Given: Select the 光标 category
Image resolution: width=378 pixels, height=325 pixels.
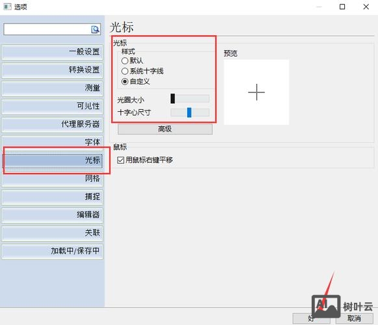Looking at the screenshot, I should [x=53, y=161].
